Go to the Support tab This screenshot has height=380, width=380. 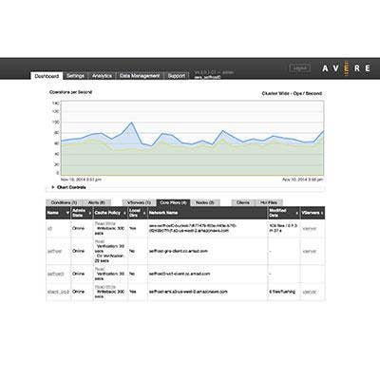click(x=177, y=76)
